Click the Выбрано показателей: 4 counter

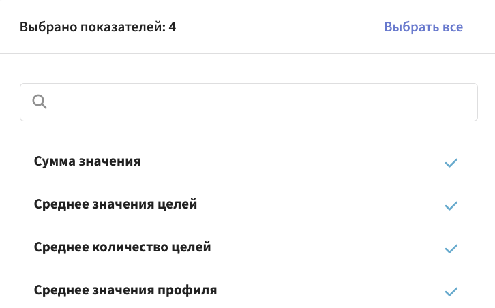98,27
